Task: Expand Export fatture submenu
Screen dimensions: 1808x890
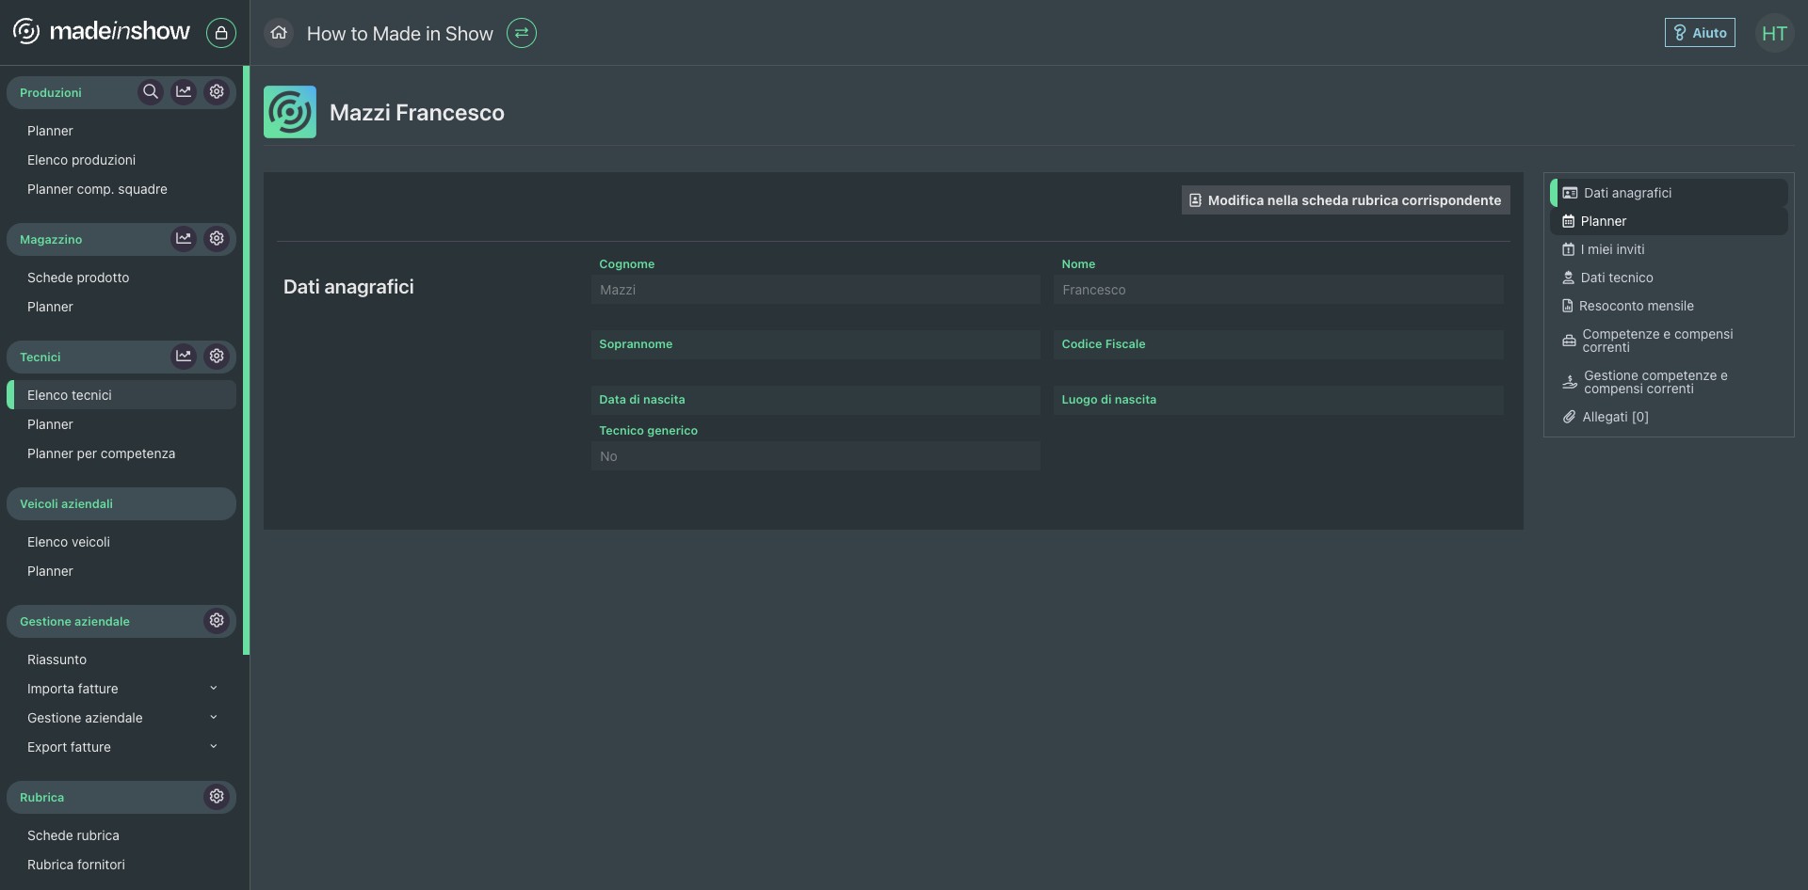Action: click(x=214, y=747)
